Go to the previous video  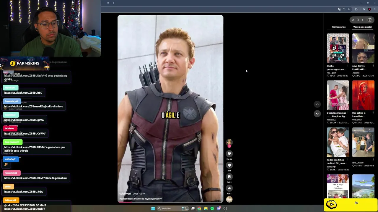pos(317,104)
